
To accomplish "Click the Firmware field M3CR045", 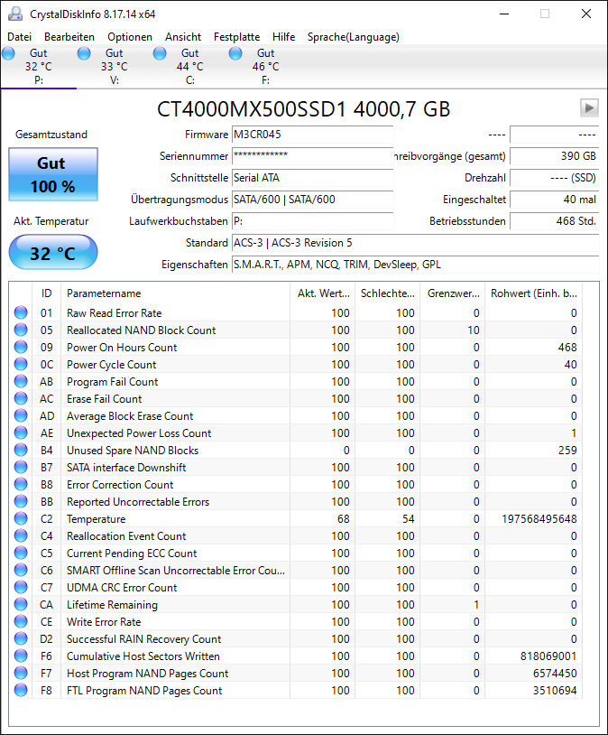I will tap(312, 135).
